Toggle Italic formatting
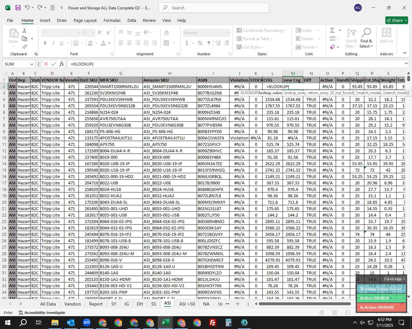Viewport: 412px width, 329px height. click(53, 43)
